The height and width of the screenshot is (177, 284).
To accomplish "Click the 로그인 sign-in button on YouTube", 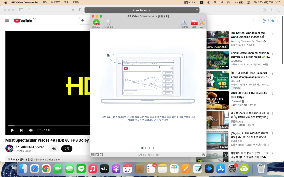I will pos(269,21).
